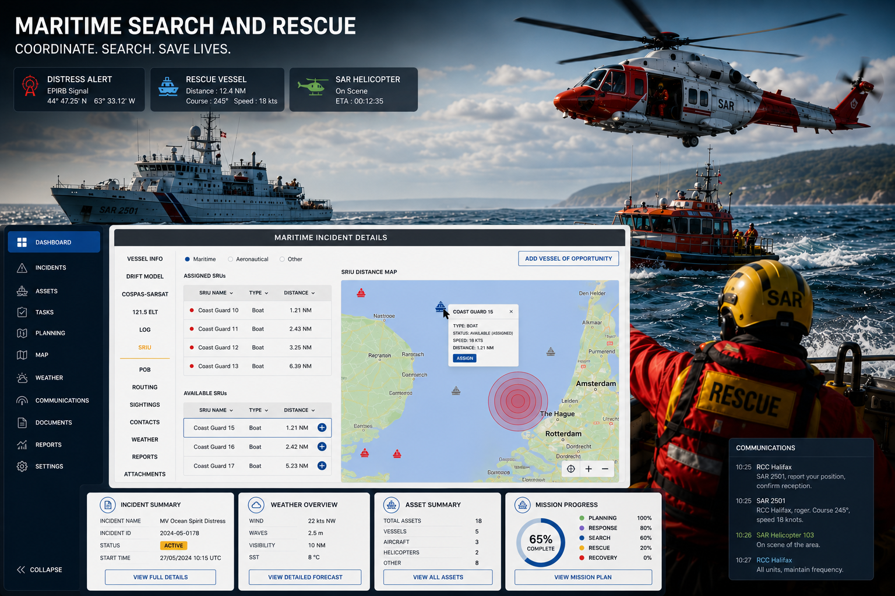The image size is (895, 596).
Task: Click the Weather sun-cloud icon in sidebar
Action: tap(22, 378)
